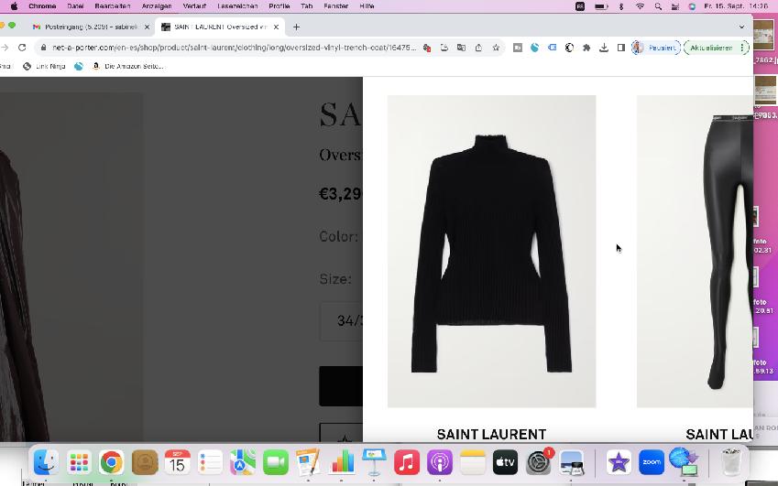778x486 pixels.
Task: Open the Chrome extensions puzzle icon
Action: pos(586,48)
